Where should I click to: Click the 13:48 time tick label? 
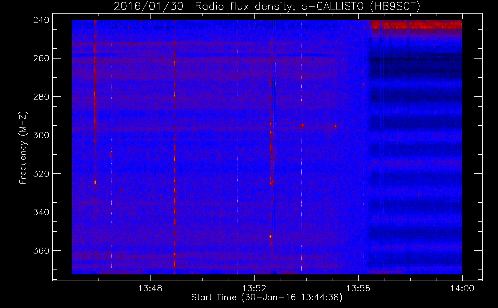[x=150, y=289]
